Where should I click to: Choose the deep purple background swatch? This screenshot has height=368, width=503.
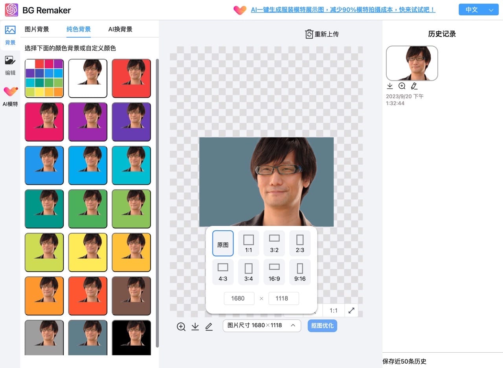(x=131, y=122)
